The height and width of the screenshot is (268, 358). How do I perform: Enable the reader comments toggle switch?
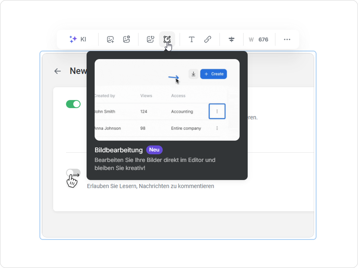tap(73, 173)
